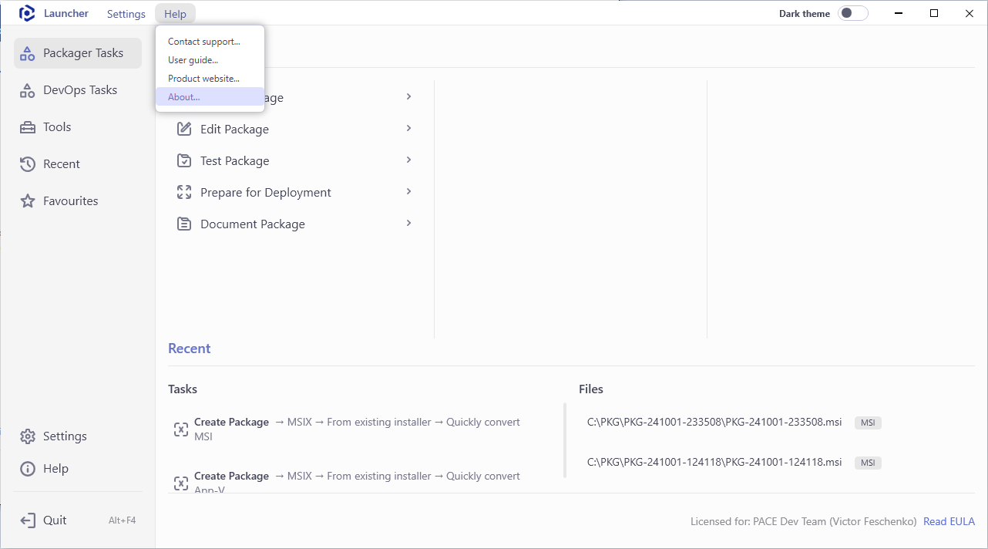Click the Tasks column heading
988x549 pixels.
click(x=183, y=389)
